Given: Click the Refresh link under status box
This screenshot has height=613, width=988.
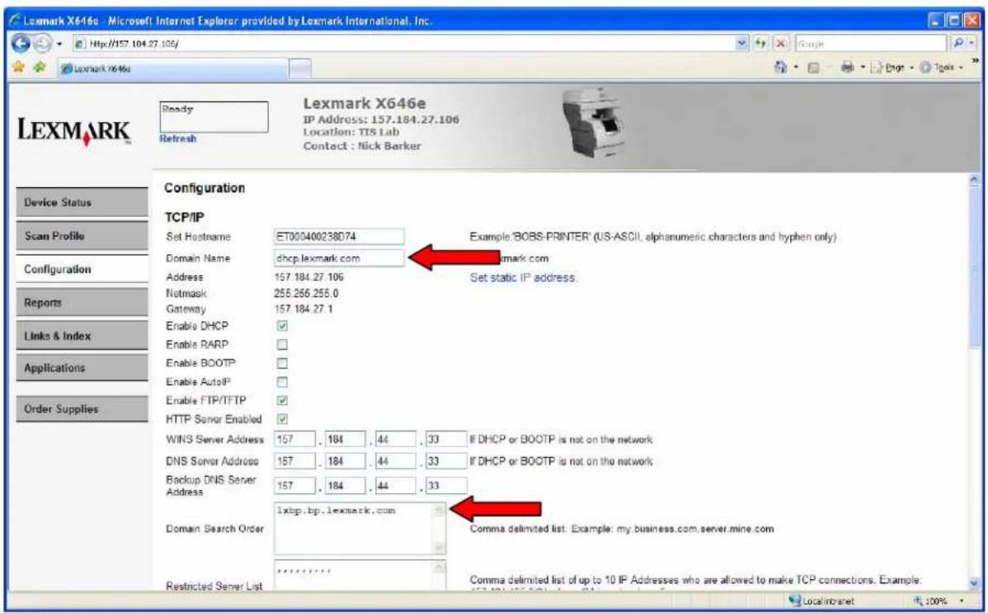Looking at the screenshot, I should pos(177,139).
